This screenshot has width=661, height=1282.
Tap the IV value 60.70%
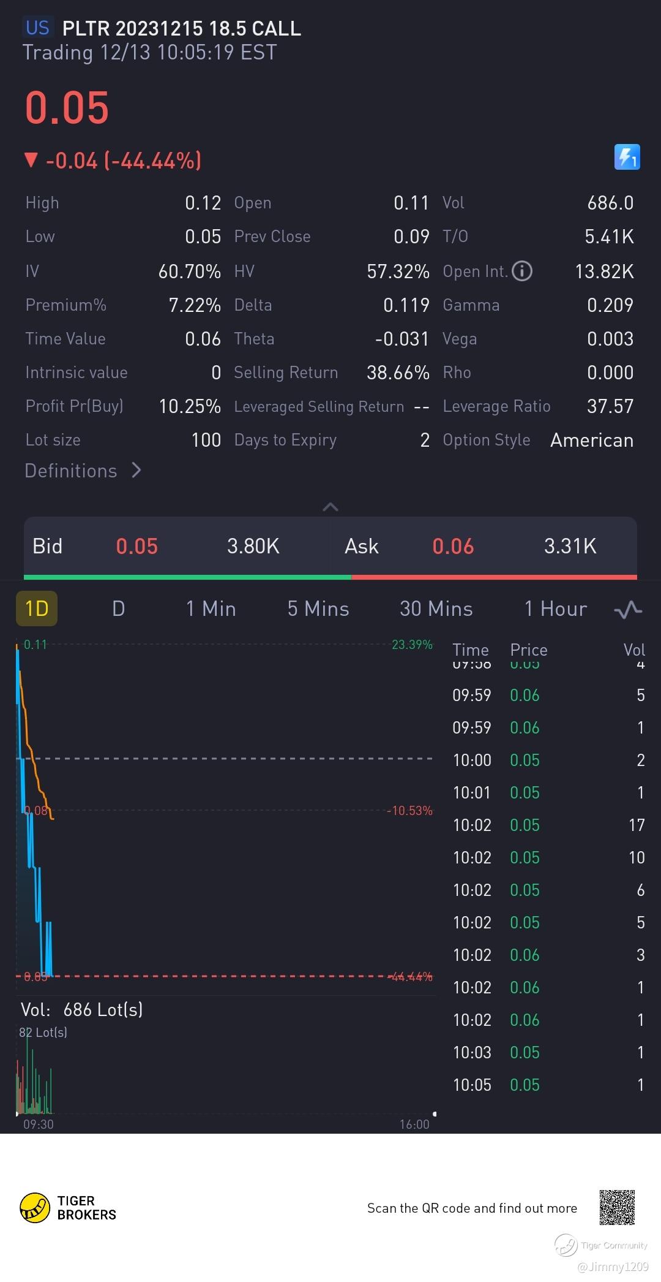coord(190,271)
